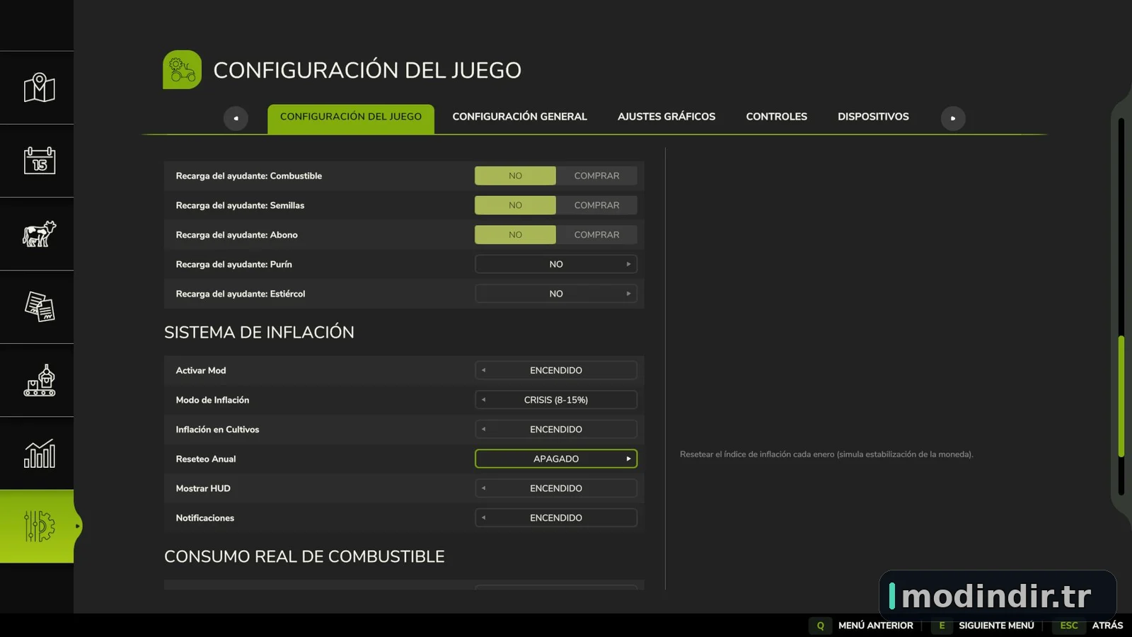Image resolution: width=1132 pixels, height=637 pixels.
Task: Set Semillas refill to NO
Action: click(x=515, y=205)
